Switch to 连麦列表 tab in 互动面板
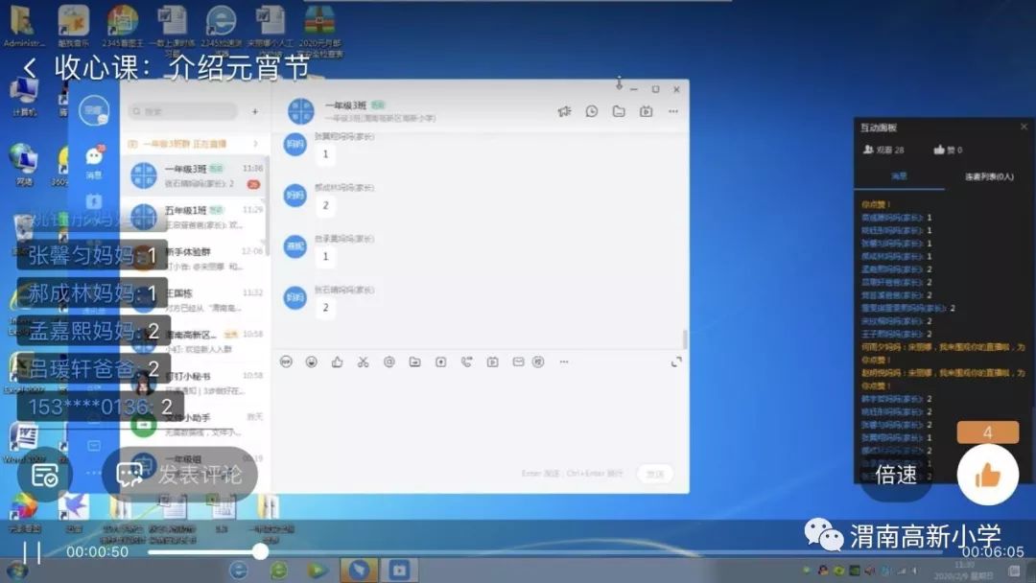 pos(988,176)
